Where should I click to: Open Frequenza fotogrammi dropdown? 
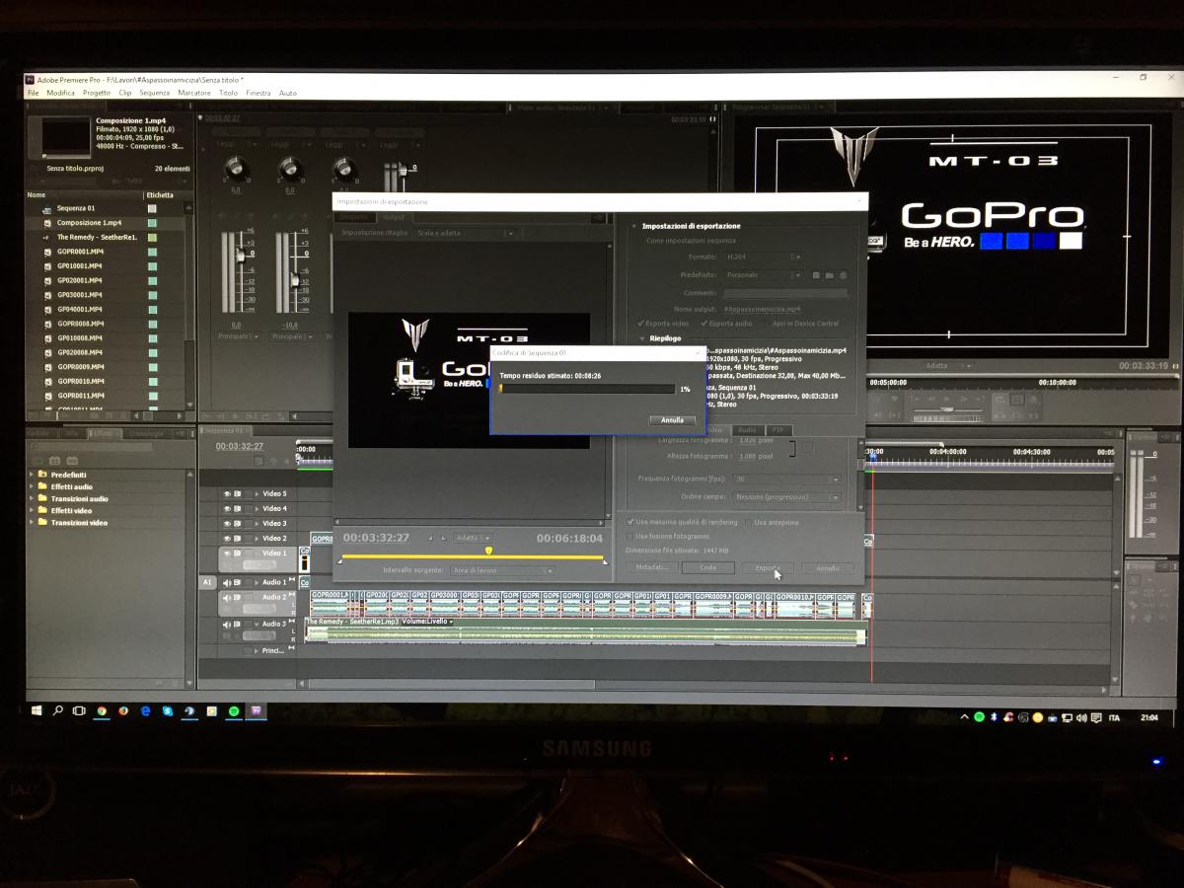coord(787,479)
